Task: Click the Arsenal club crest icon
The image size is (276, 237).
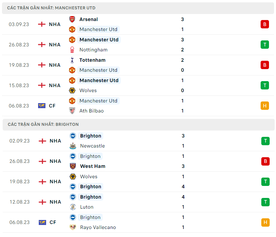Action: click(72, 19)
